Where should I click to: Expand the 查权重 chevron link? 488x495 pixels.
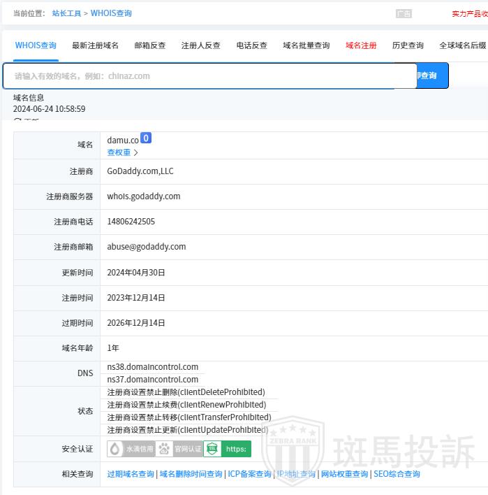[x=123, y=152]
